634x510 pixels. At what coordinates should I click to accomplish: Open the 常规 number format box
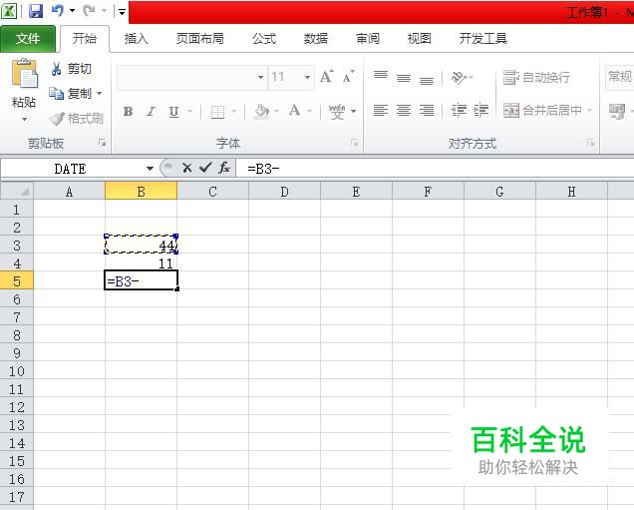[619, 77]
